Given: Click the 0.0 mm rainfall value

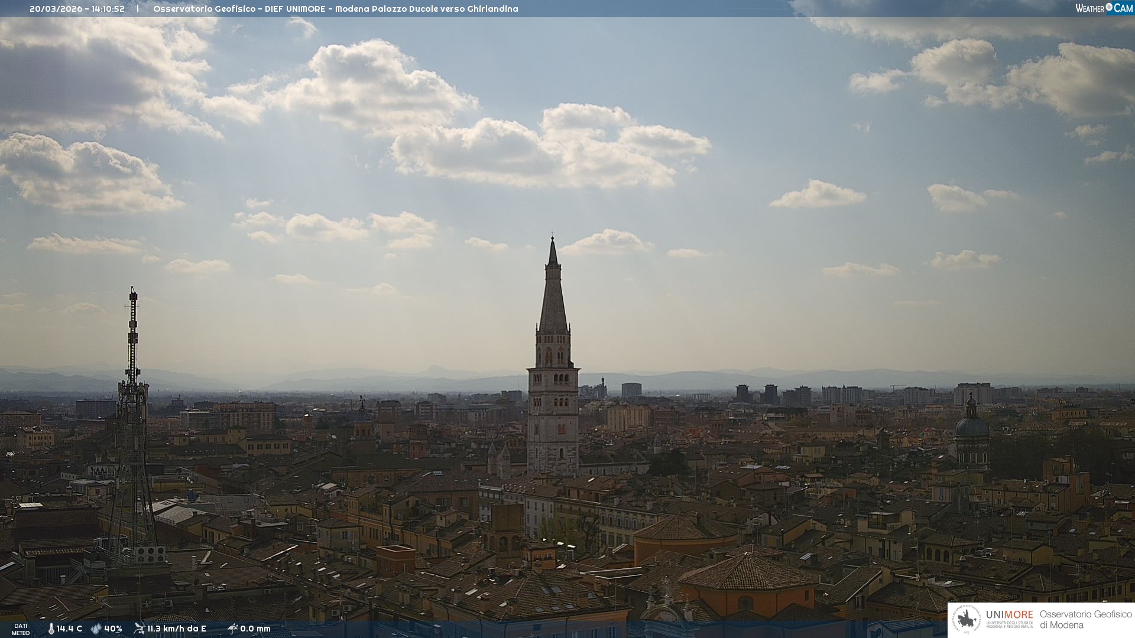Looking at the screenshot, I should (255, 629).
